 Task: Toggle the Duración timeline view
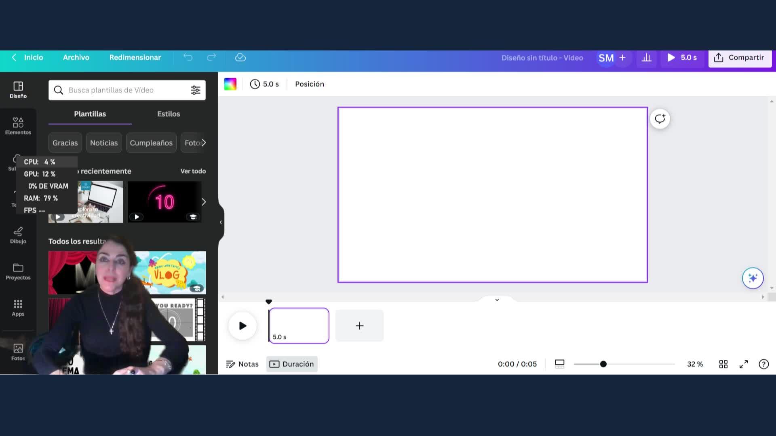292,364
